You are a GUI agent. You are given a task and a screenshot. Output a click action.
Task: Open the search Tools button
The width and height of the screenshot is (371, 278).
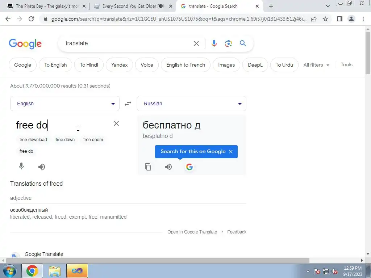tap(347, 64)
